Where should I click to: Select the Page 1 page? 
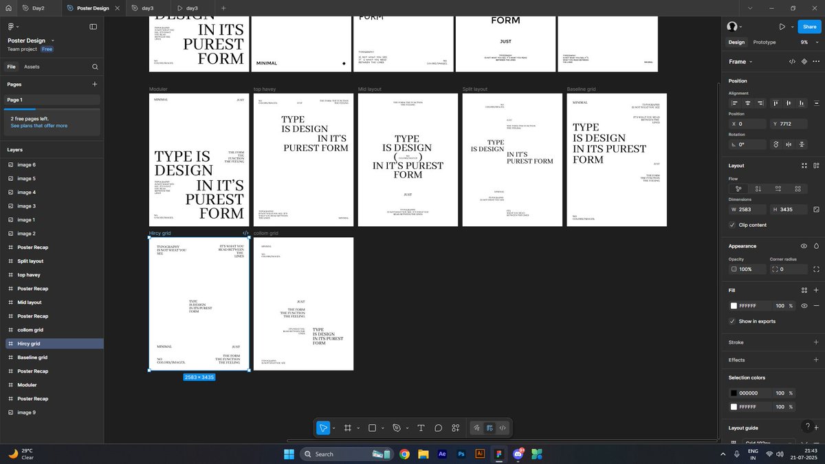pos(52,100)
